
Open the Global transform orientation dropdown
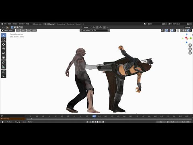(x=86, y=27)
